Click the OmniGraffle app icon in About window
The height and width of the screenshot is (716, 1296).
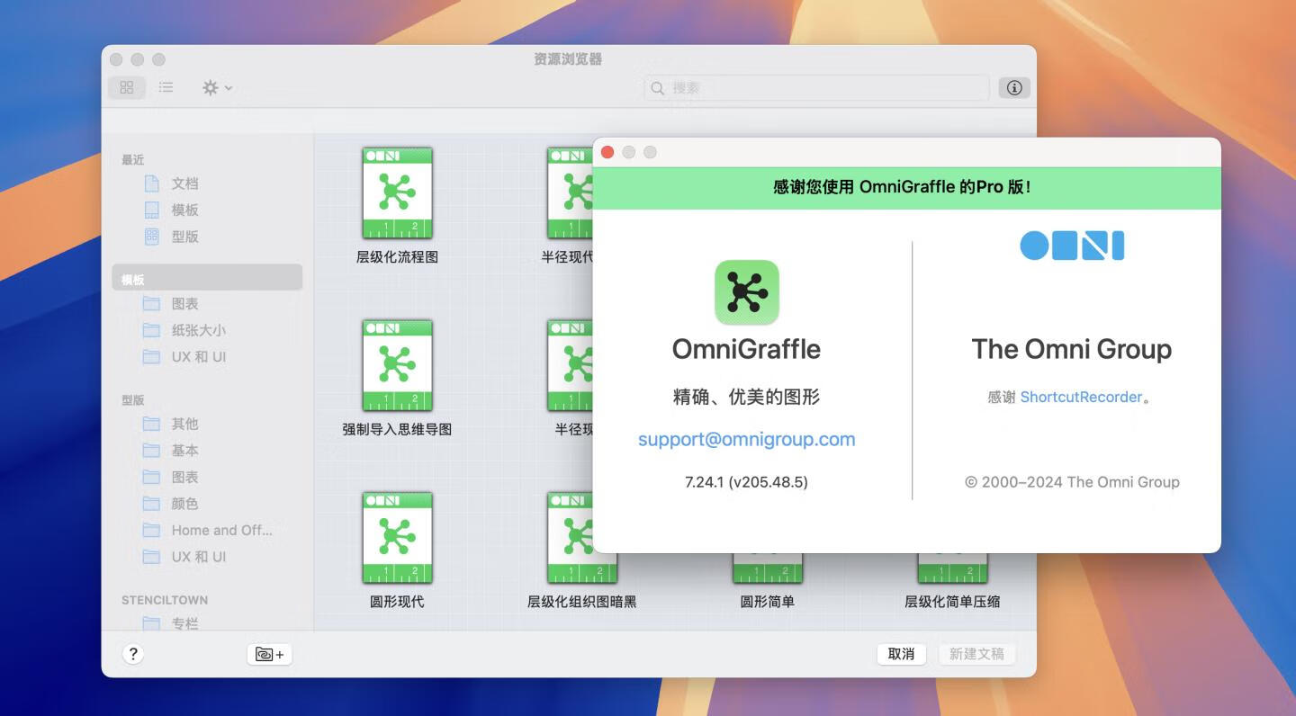[746, 292]
